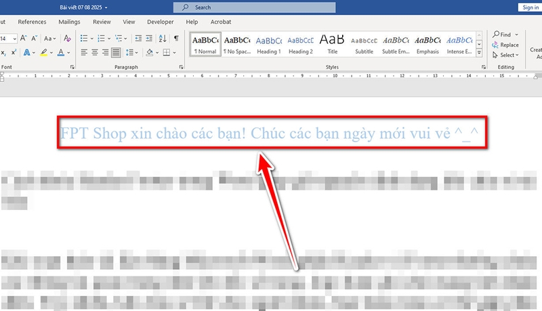Open bullet library dropdown arrow

[x=92, y=39]
